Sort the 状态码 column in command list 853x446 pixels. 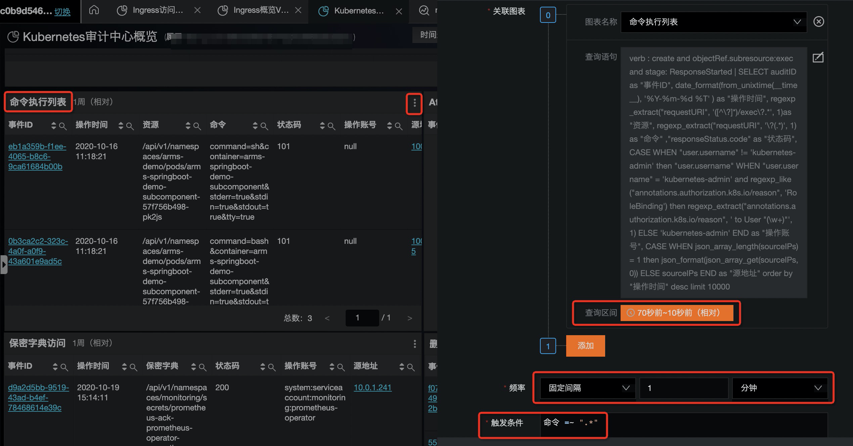[322, 126]
